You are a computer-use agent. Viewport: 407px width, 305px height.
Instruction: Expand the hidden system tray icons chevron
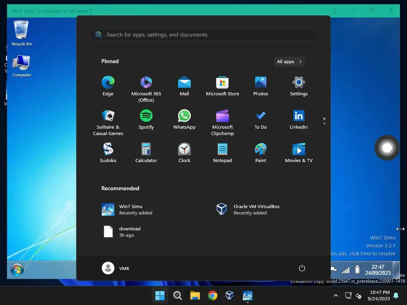[335, 295]
